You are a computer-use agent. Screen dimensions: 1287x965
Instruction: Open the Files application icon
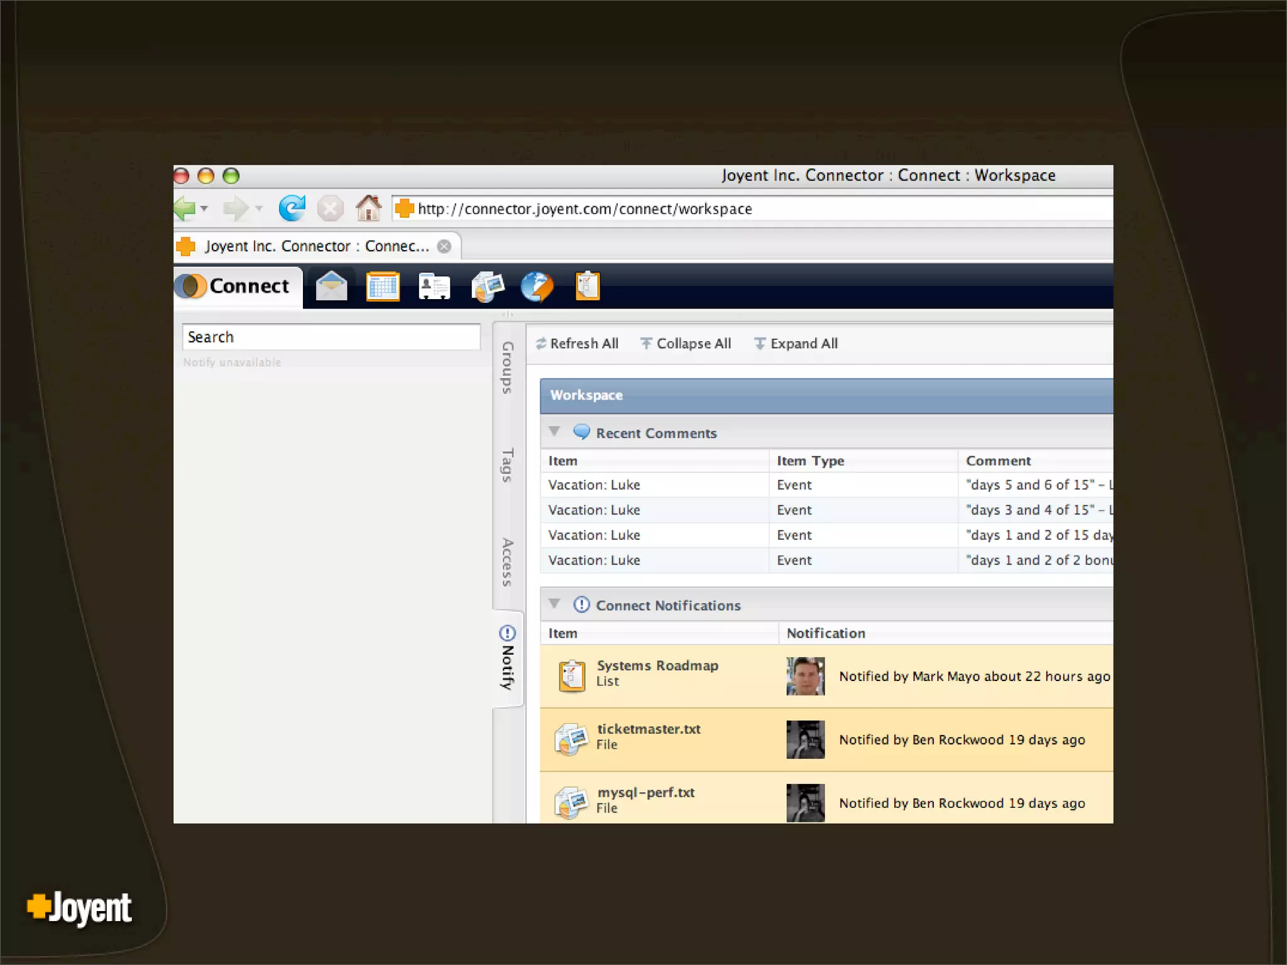point(487,286)
